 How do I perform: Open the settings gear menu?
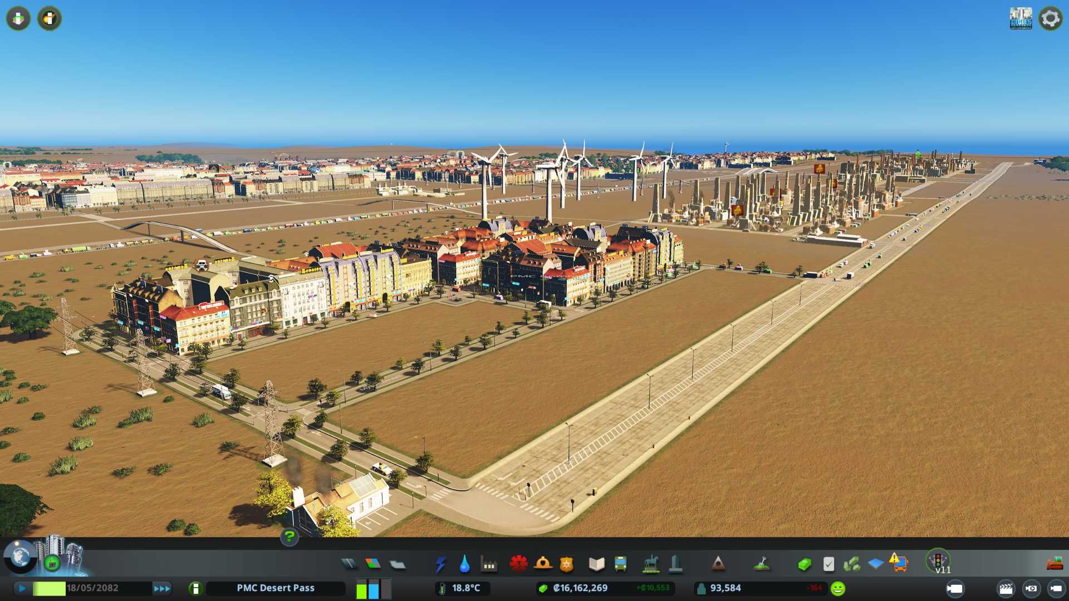[x=1050, y=18]
